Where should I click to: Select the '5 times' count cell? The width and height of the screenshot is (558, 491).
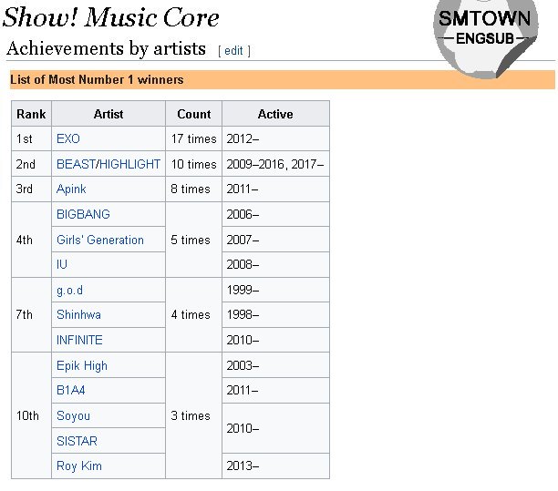[x=194, y=240]
